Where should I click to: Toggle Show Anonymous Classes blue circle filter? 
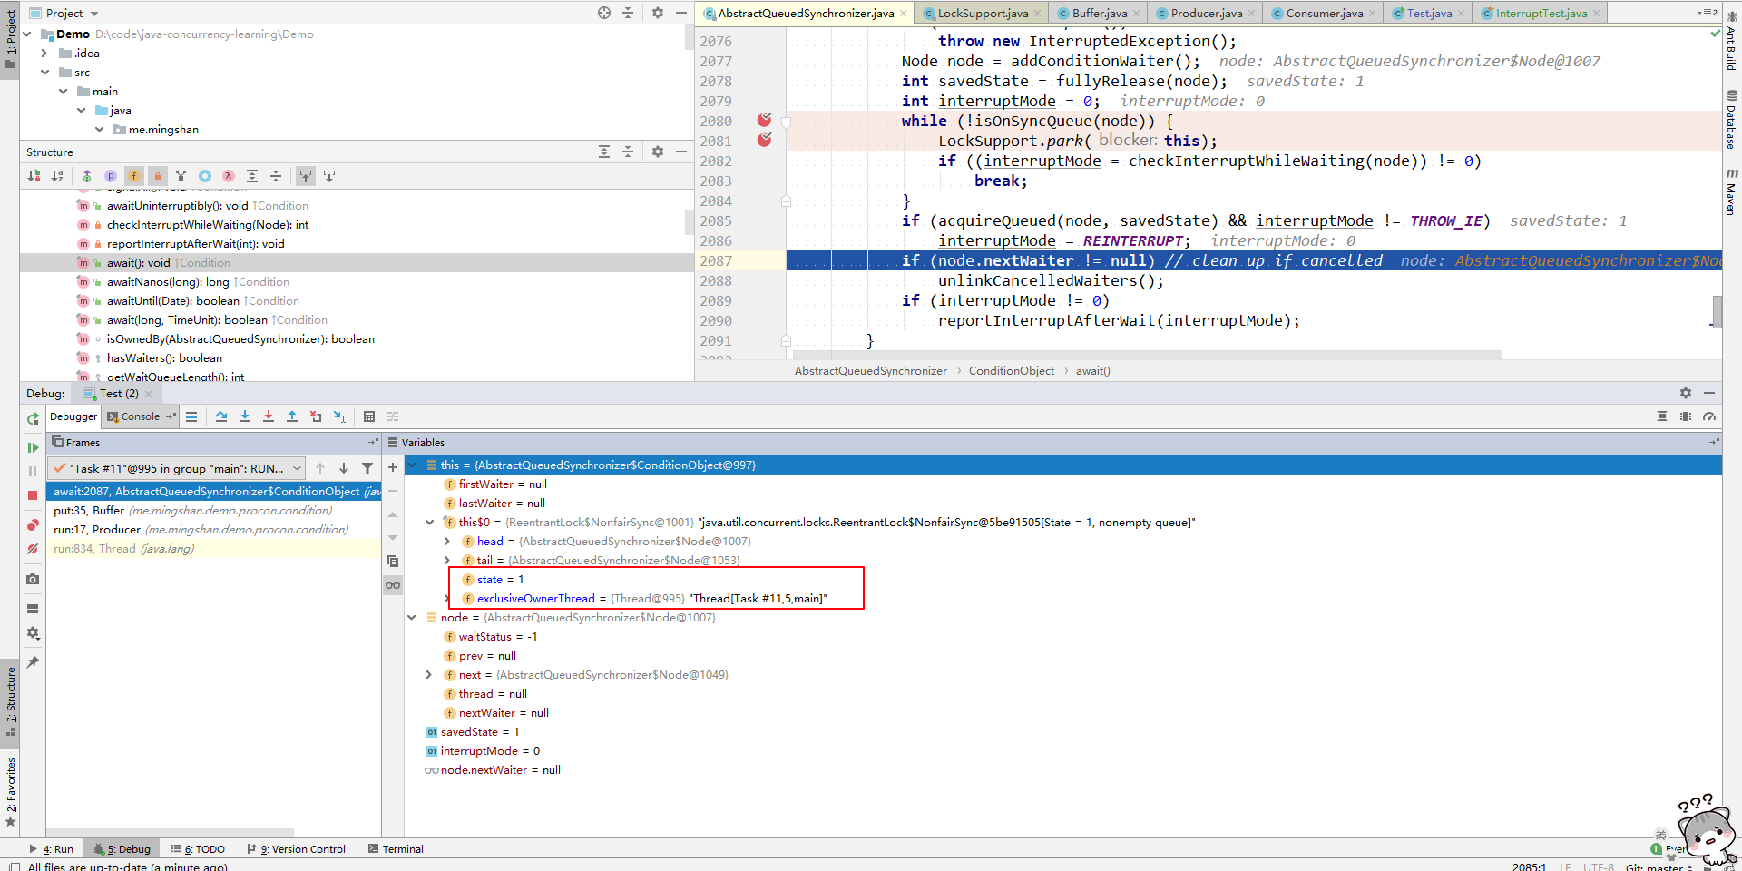pos(205,176)
